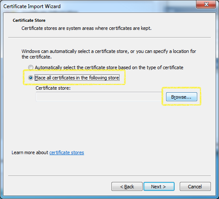
Task: Select the Place all certificates radio button
Action: pyautogui.click(x=31, y=78)
